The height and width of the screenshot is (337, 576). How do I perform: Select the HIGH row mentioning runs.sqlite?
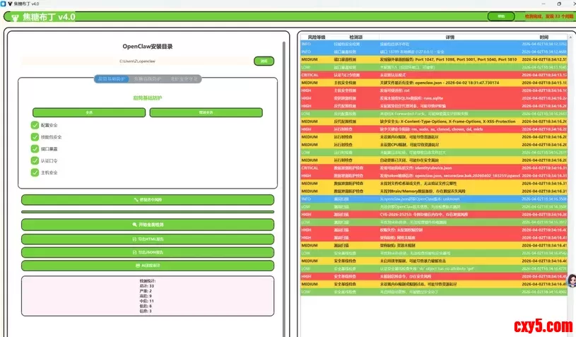[434, 98]
